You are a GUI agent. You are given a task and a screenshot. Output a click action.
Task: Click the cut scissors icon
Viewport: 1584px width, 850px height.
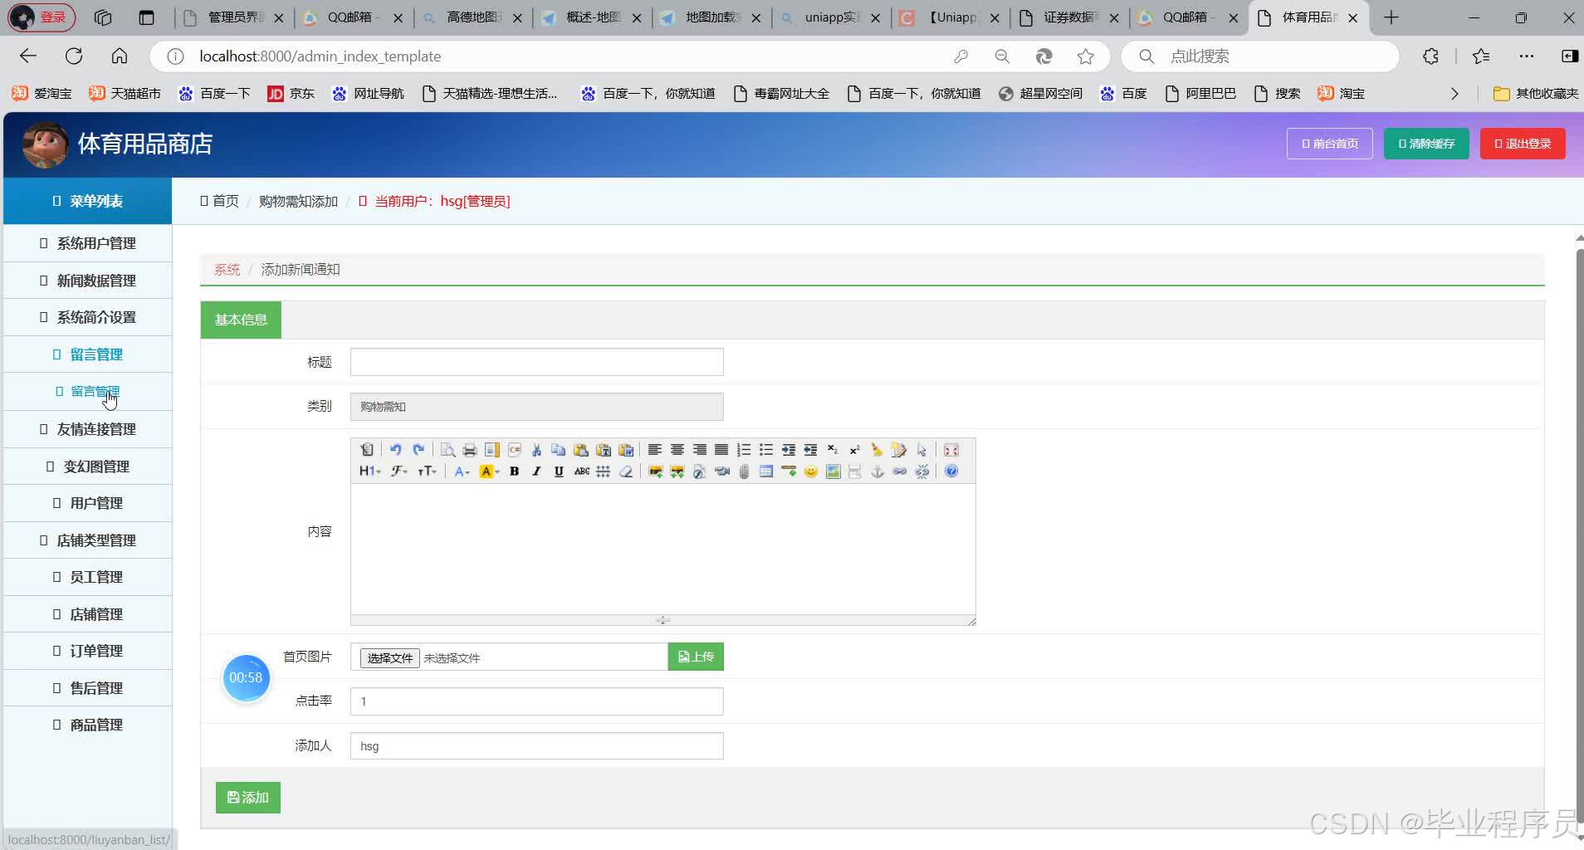[x=536, y=450]
